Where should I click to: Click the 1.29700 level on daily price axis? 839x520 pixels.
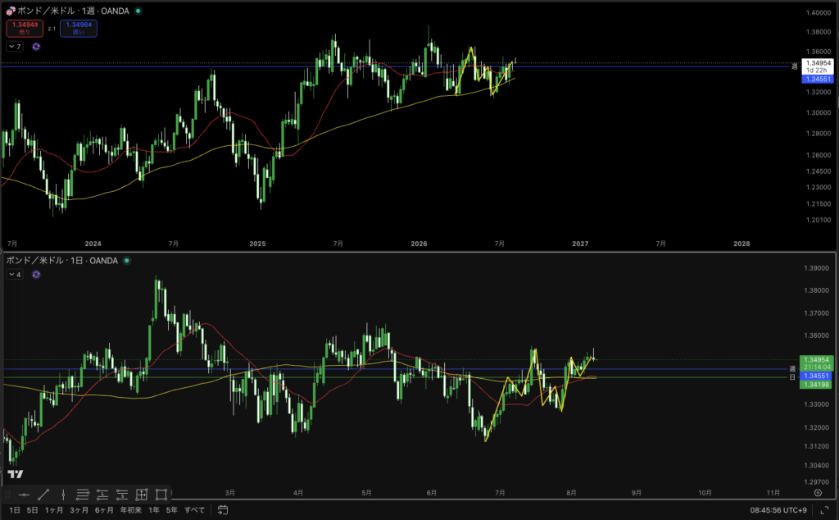(x=817, y=482)
